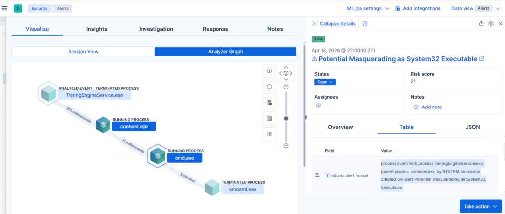Viewport: 505px width, 214px height.
Task: Zoom in on the analyzer graph
Action: click(x=286, y=87)
